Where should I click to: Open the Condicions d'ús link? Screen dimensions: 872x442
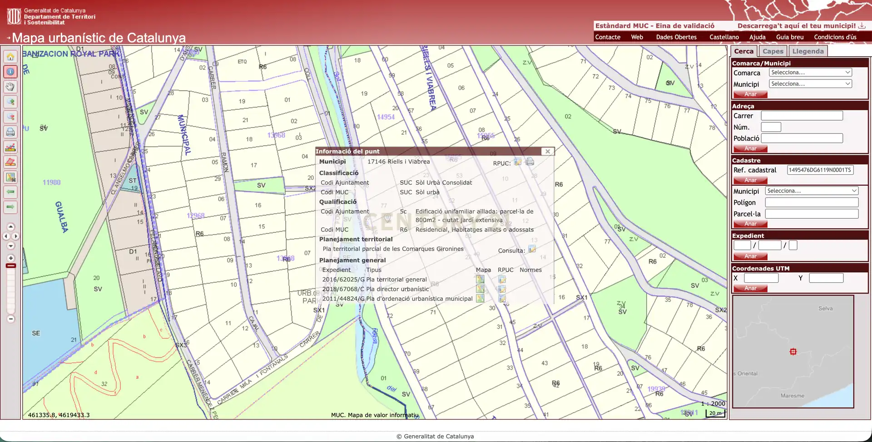tap(835, 37)
